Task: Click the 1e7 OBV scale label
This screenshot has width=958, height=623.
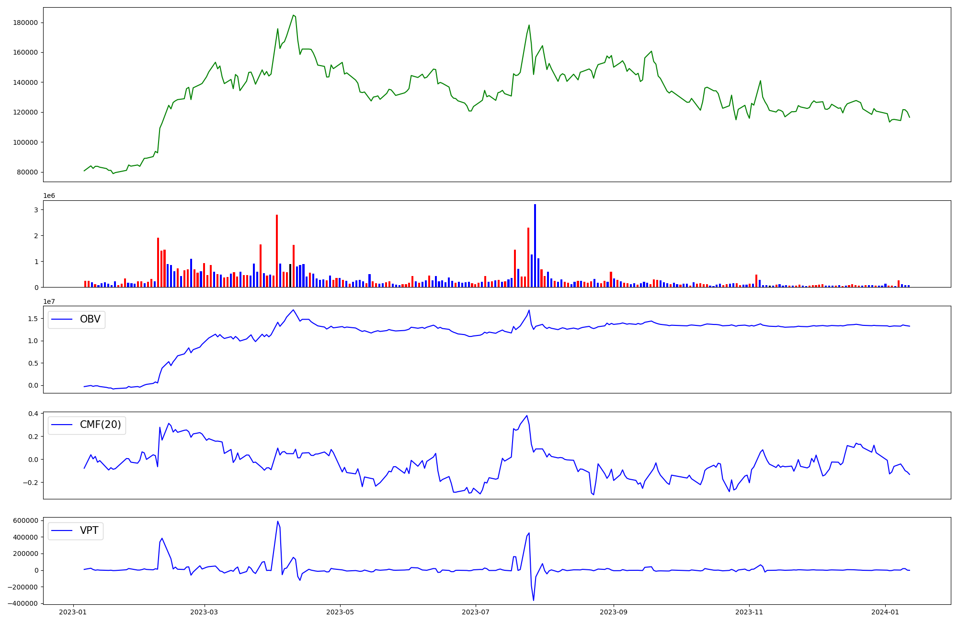Action: click(49, 301)
